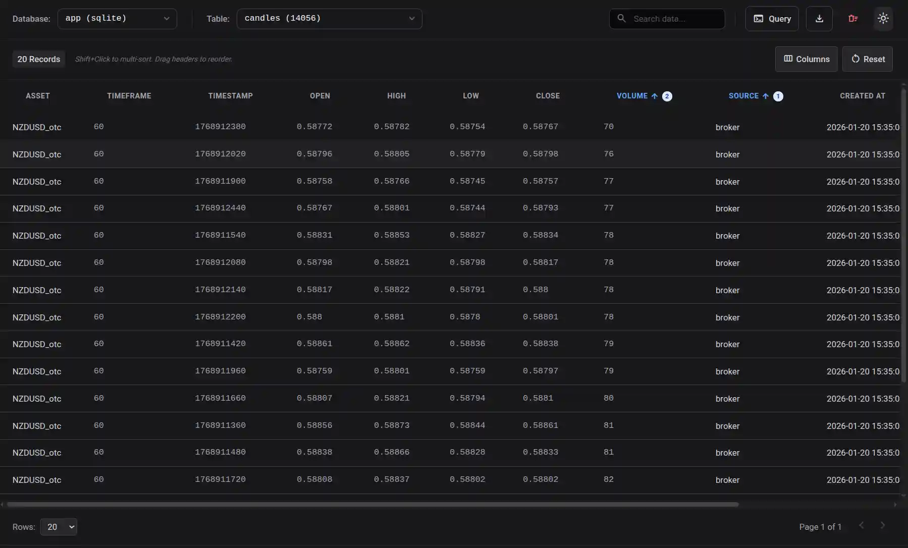Click the 20 Records badge
This screenshot has height=548, width=908.
[x=38, y=59]
